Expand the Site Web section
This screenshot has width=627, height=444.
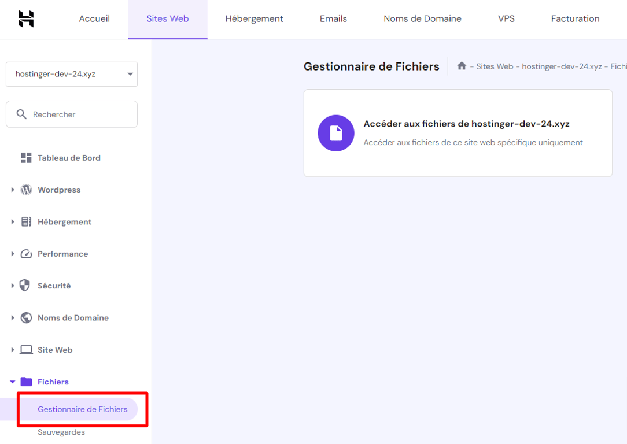[x=13, y=349]
